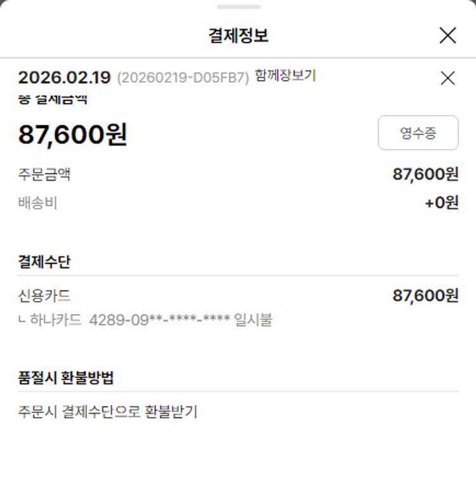The image size is (476, 488).
Task: Tap the 함께장보기 label
Action: (285, 76)
